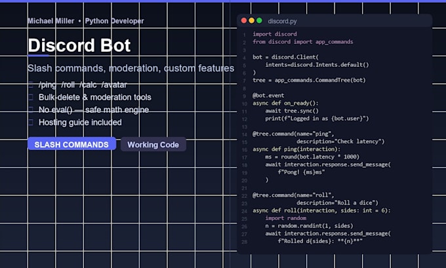Click code line 'await tree.sync()'

pyautogui.click(x=292, y=111)
